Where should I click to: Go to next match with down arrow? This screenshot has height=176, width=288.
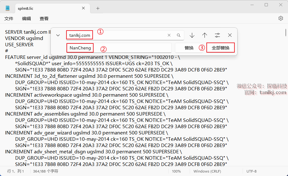click(x=192, y=35)
